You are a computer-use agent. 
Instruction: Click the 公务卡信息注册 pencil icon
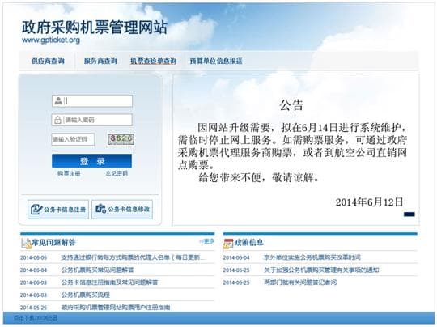click(36, 210)
